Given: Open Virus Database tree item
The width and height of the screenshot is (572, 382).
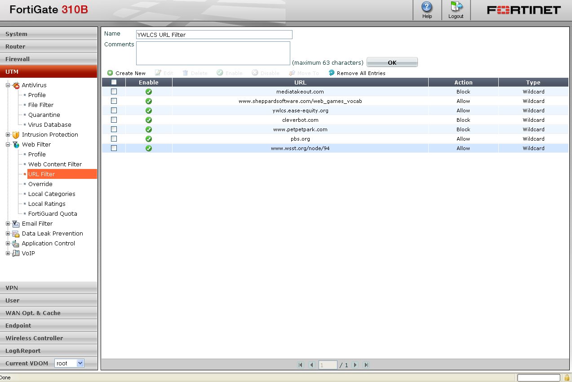Looking at the screenshot, I should [49, 124].
